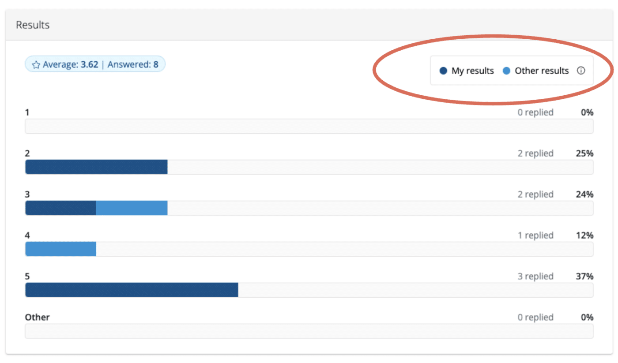Click the 3 replied link for option 5
The height and width of the screenshot is (363, 618).
(x=536, y=276)
